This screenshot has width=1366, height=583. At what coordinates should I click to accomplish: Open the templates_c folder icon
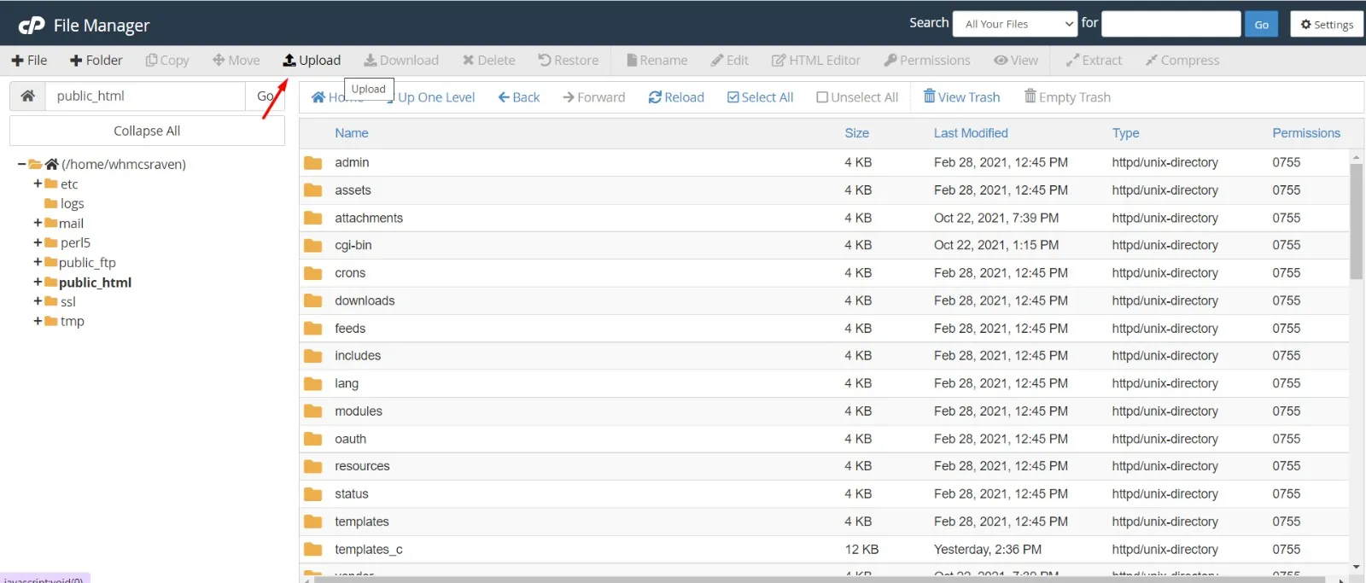(313, 550)
